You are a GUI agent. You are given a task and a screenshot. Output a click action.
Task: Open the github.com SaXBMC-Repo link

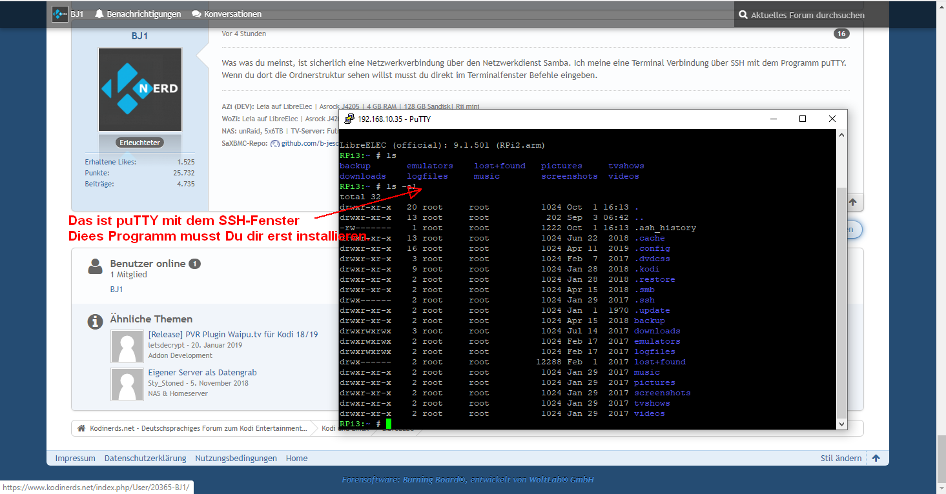point(309,143)
